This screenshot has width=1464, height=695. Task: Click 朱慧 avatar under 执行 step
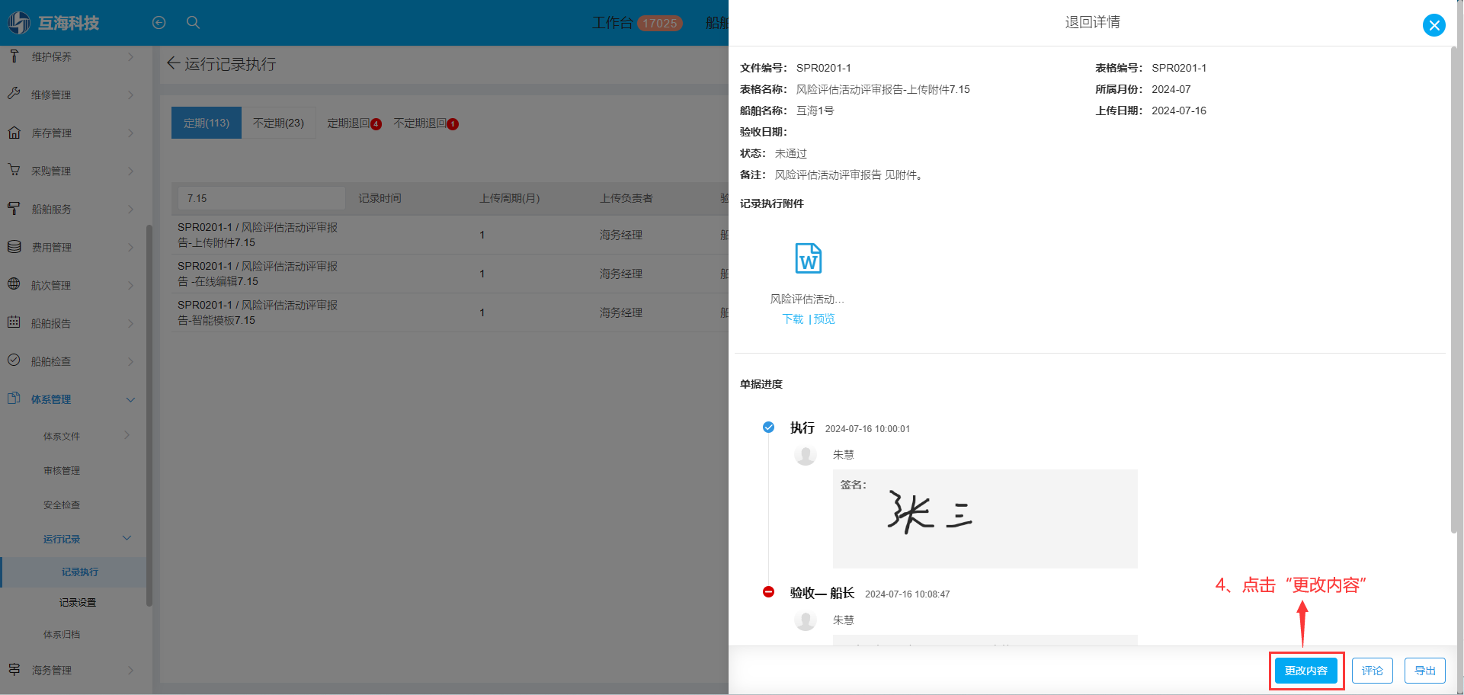806,455
